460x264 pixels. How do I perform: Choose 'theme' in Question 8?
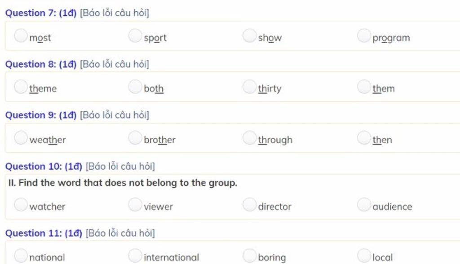coord(21,87)
